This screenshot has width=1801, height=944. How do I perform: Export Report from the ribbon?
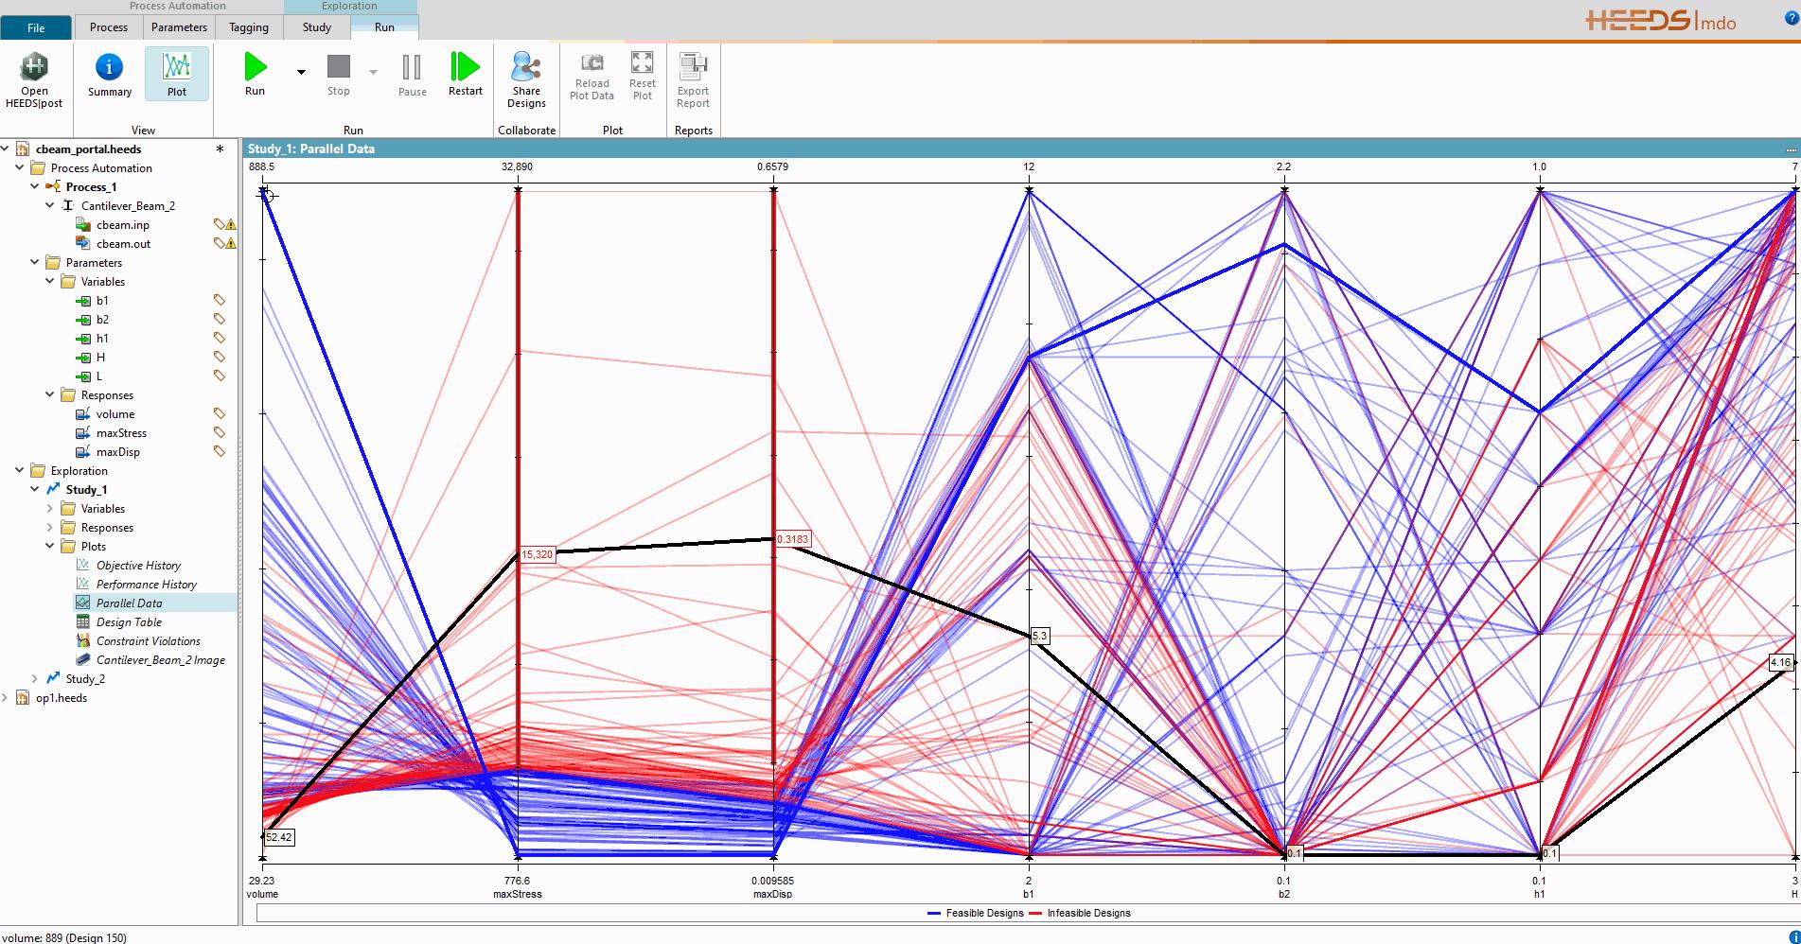(693, 79)
